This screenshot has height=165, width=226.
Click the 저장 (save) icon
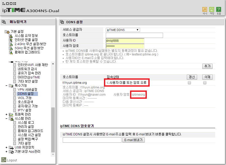212,10
